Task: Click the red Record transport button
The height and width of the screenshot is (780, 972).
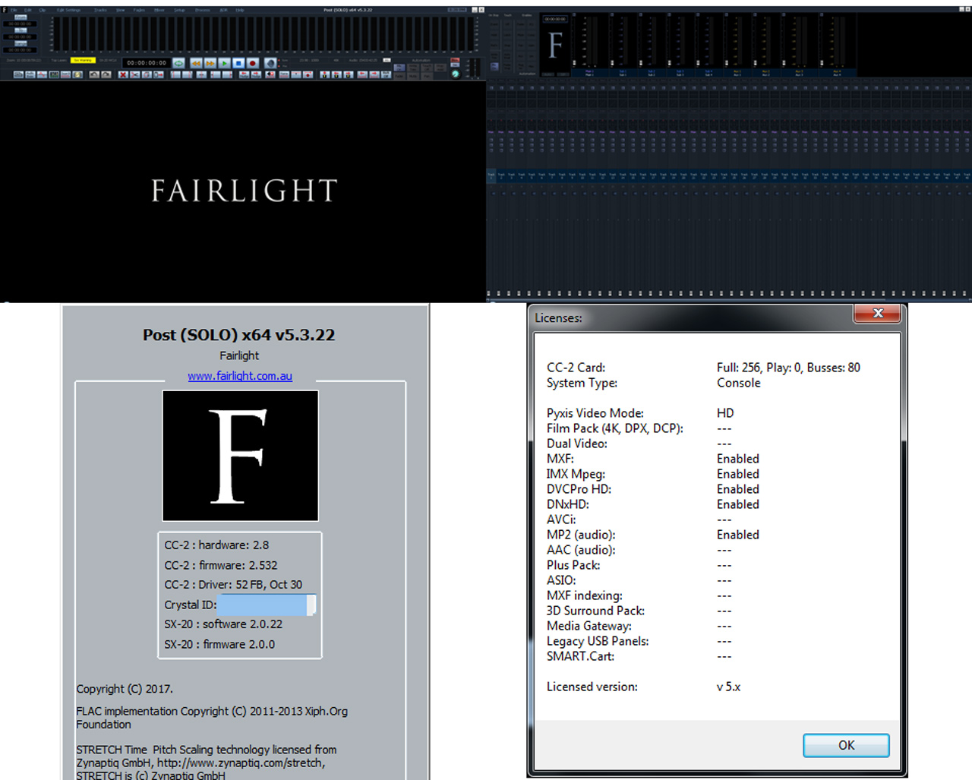Action: click(253, 63)
